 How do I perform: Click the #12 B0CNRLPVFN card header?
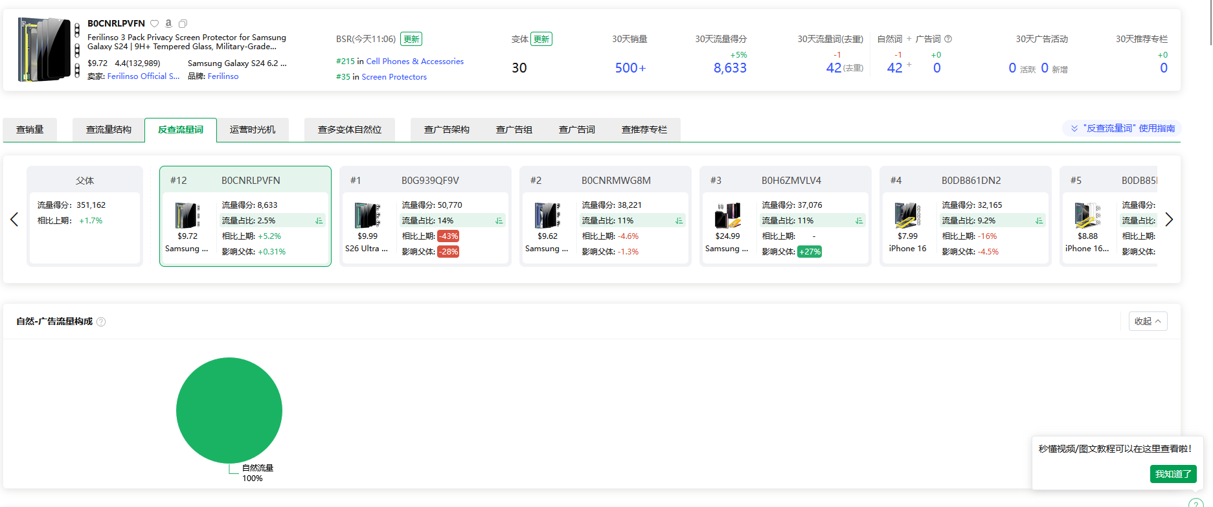(x=245, y=181)
